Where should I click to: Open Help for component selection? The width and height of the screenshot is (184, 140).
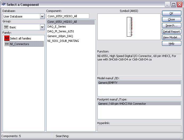click(171, 43)
